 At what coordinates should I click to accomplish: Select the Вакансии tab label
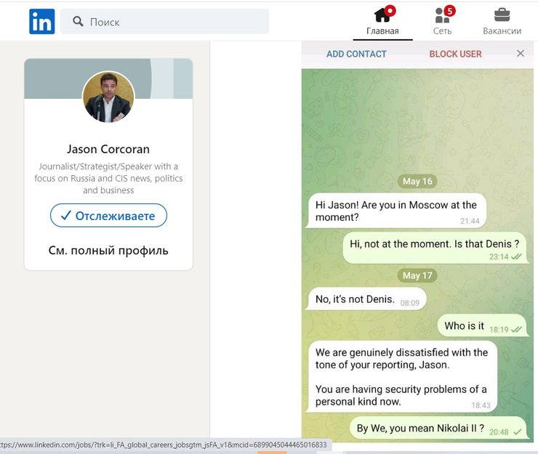[x=502, y=31]
